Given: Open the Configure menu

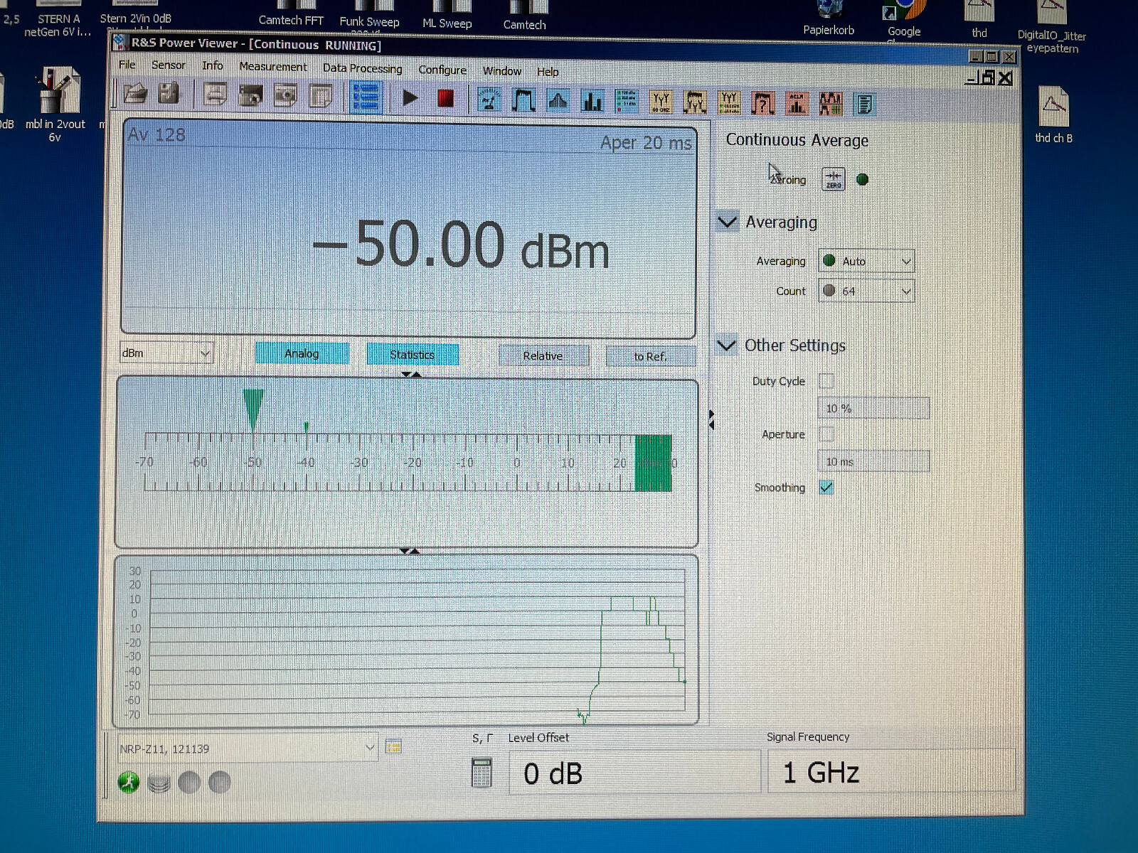Looking at the screenshot, I should pos(442,70).
